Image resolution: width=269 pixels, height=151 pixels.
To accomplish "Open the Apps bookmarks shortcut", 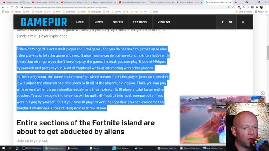I will 5,12.
